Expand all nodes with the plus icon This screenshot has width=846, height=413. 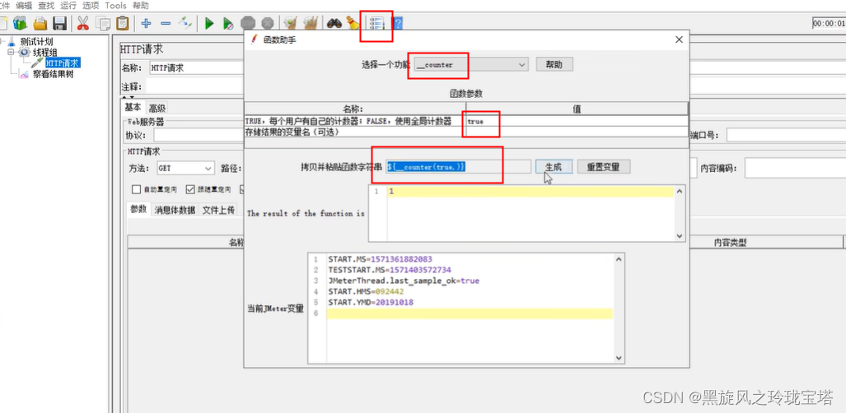pos(146,23)
